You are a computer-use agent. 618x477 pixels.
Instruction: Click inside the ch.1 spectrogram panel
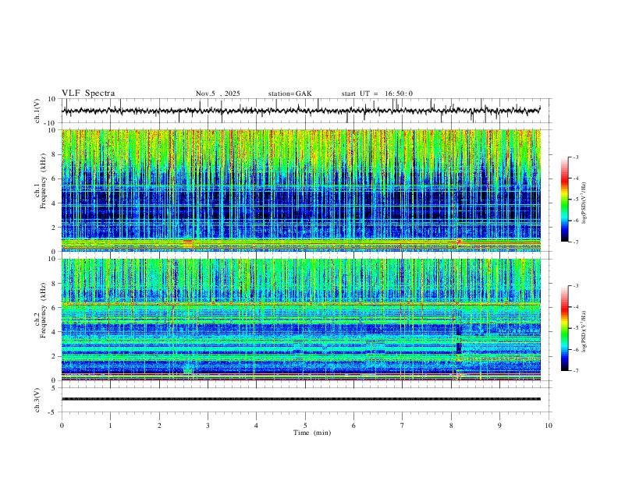pyautogui.click(x=300, y=190)
